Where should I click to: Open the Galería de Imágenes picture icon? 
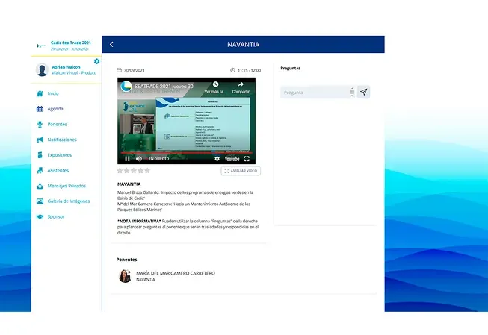tap(40, 201)
